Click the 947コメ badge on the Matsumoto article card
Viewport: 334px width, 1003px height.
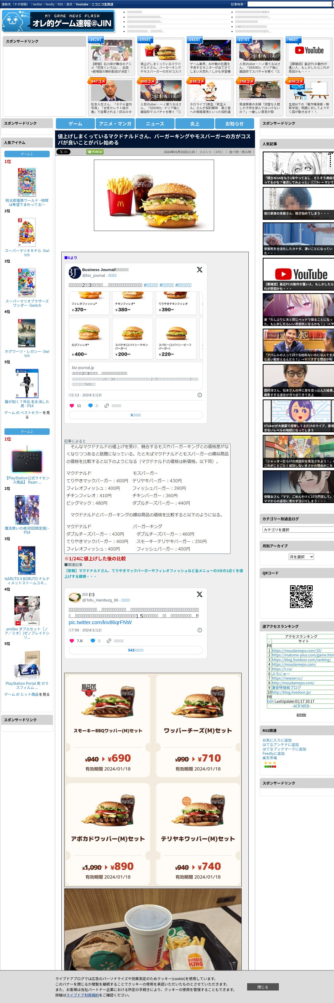coord(97,82)
